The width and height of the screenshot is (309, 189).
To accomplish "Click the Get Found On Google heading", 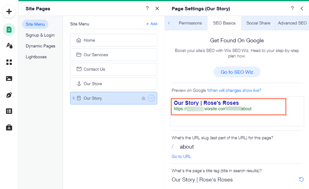I will [237, 40].
